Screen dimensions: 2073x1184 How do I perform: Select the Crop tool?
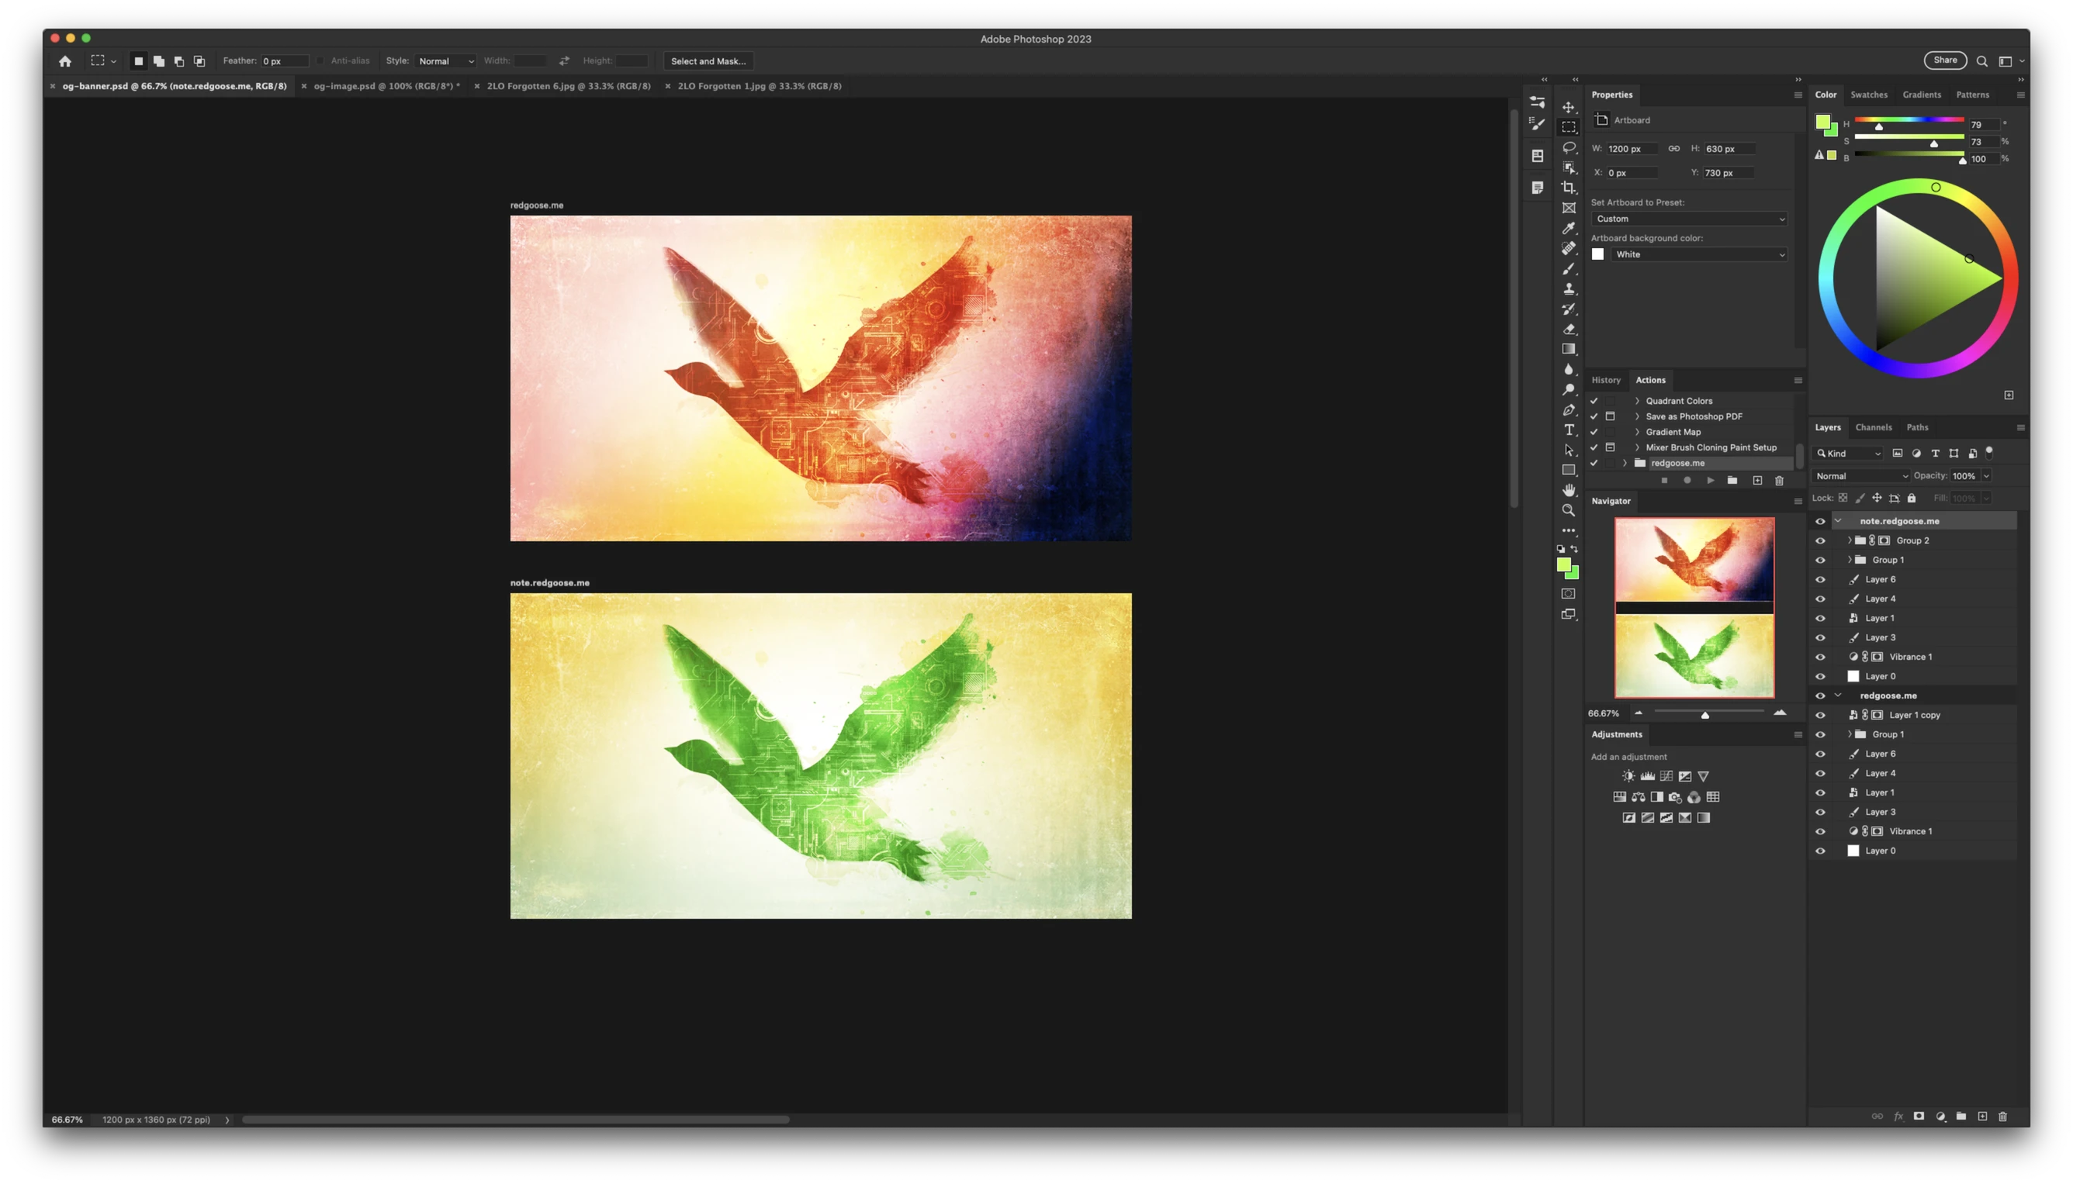click(x=1569, y=188)
